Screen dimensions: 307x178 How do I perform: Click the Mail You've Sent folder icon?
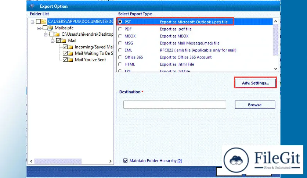click(70, 60)
